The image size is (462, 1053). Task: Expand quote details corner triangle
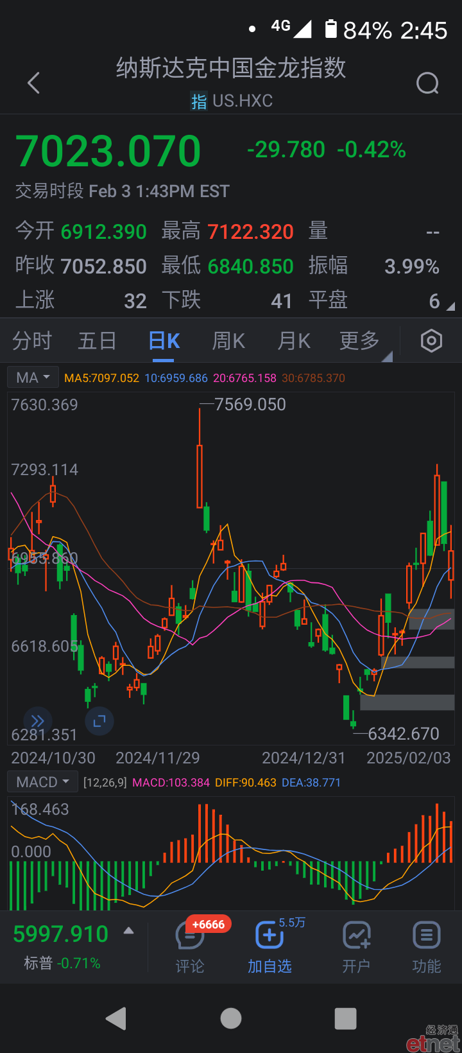coord(451,307)
